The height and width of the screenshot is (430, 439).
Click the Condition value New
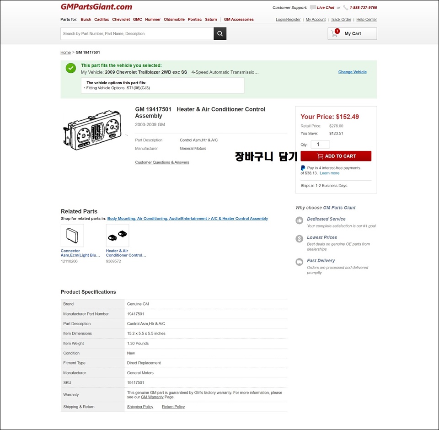131,353
